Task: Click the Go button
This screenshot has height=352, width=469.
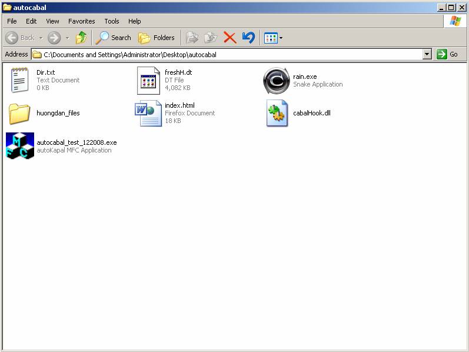Action: click(x=447, y=54)
